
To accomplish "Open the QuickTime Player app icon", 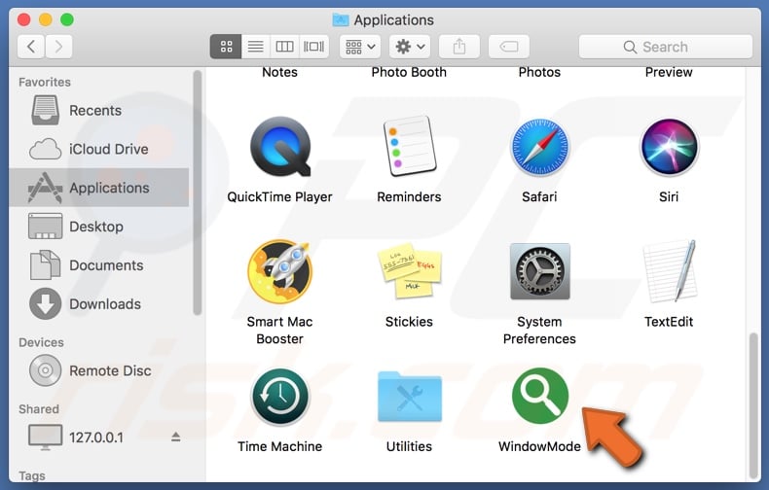I will pos(280,146).
